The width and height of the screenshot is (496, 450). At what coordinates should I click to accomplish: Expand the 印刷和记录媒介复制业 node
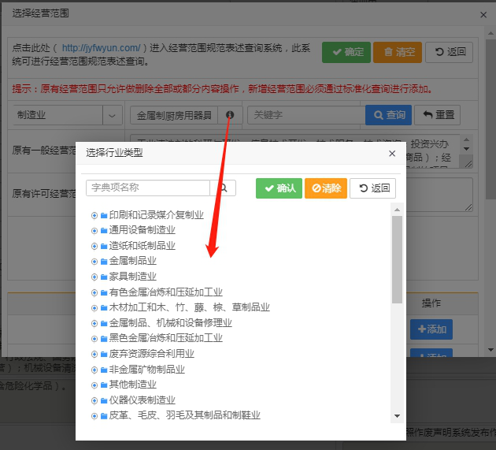coord(94,215)
